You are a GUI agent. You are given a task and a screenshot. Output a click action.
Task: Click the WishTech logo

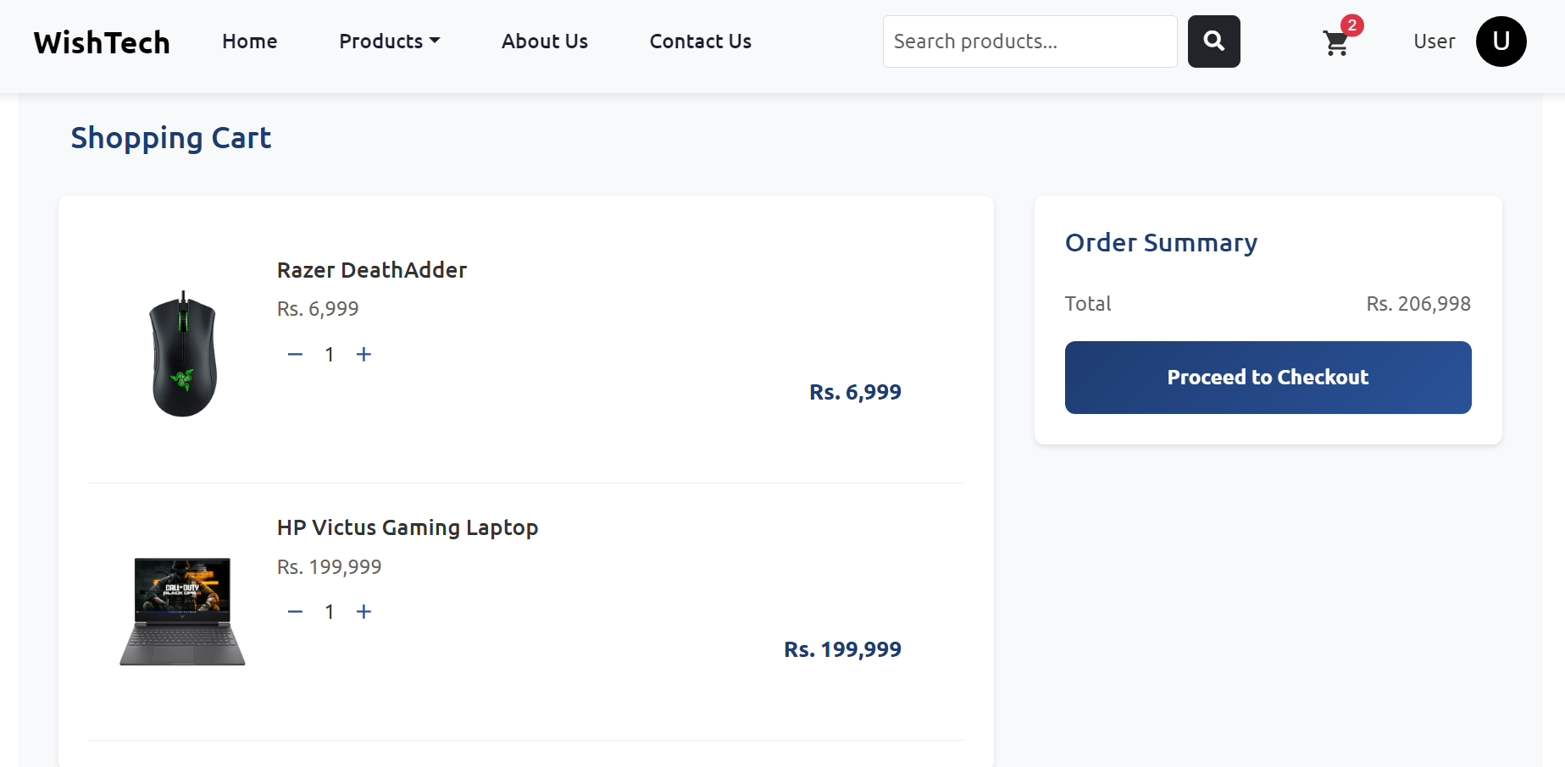click(102, 42)
